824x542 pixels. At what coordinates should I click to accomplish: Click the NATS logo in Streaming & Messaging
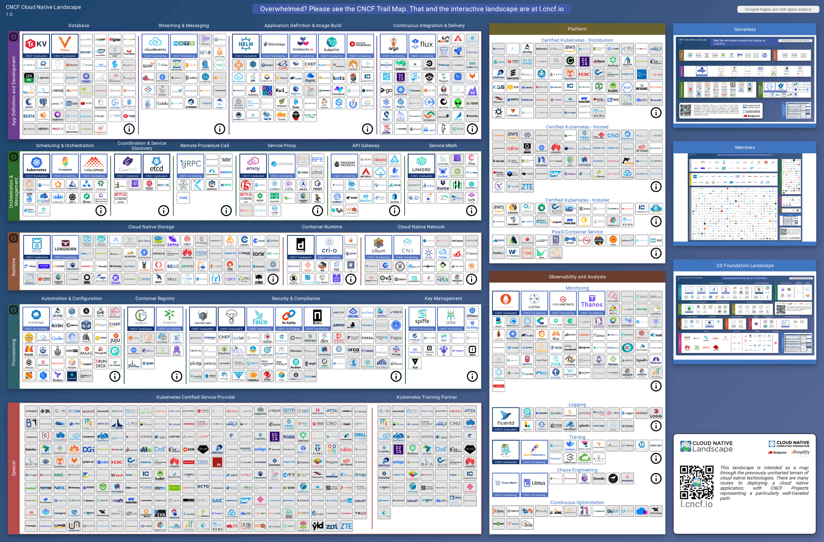(184, 46)
